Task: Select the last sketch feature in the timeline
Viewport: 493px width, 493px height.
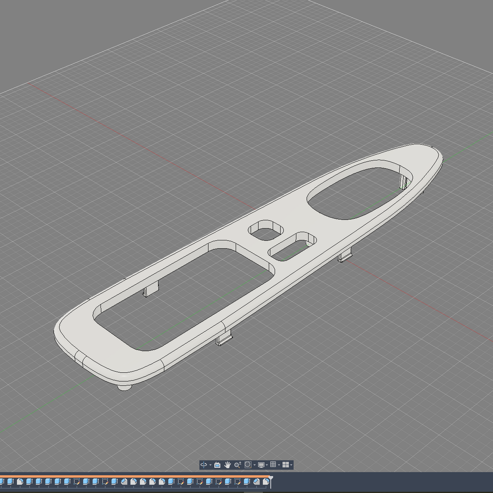Action: point(237,481)
